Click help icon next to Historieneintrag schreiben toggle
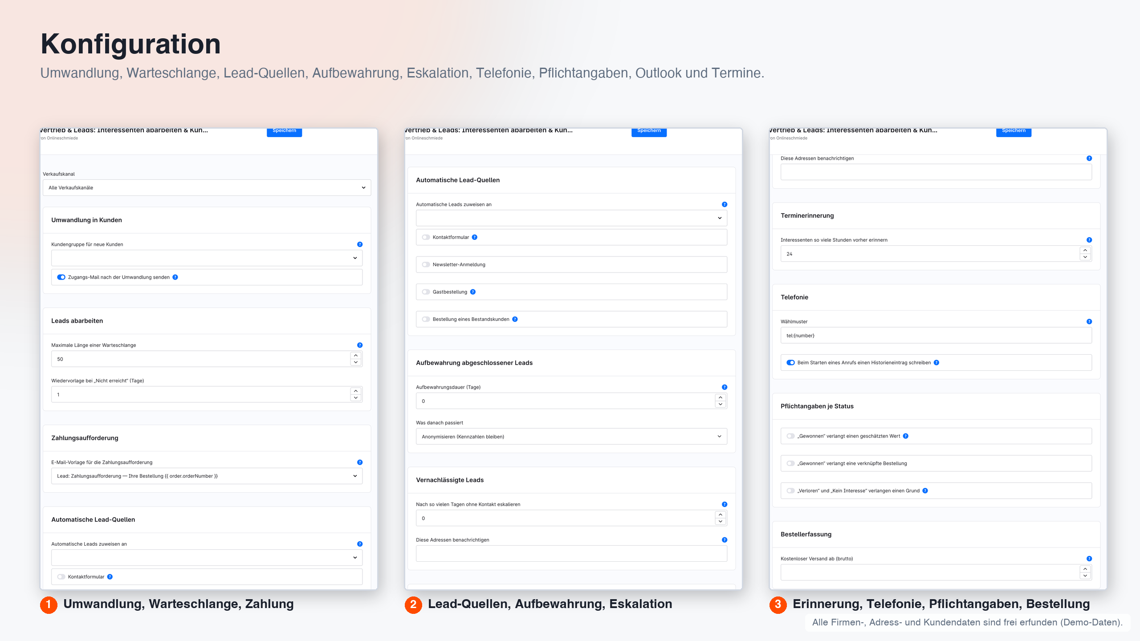 click(x=936, y=363)
